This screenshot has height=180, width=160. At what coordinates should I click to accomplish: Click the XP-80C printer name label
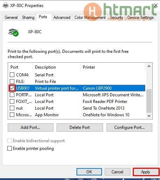point(35,32)
